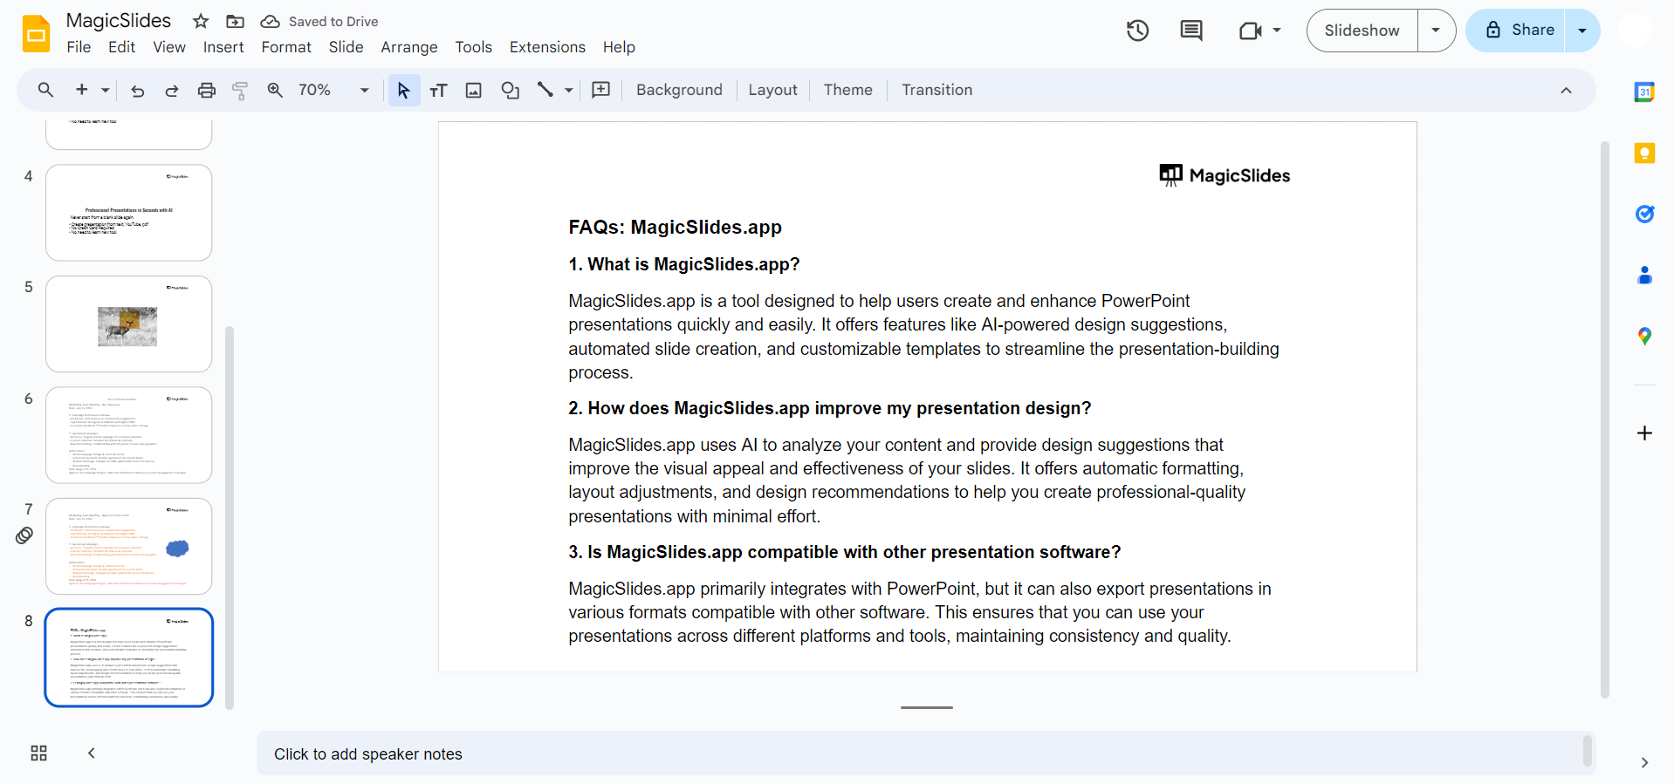Activate the Paint format tool
The width and height of the screenshot is (1674, 784).
pos(241,90)
